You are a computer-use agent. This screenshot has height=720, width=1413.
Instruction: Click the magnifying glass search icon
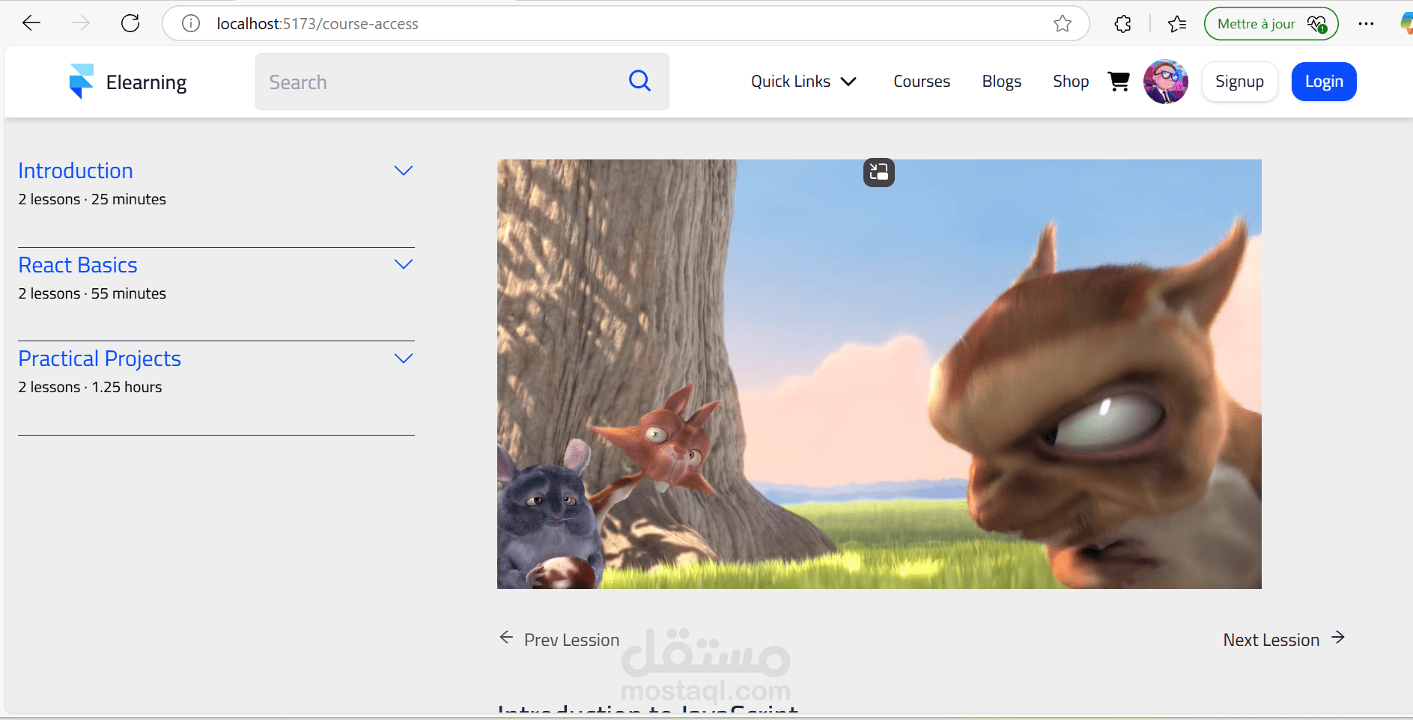click(x=639, y=81)
